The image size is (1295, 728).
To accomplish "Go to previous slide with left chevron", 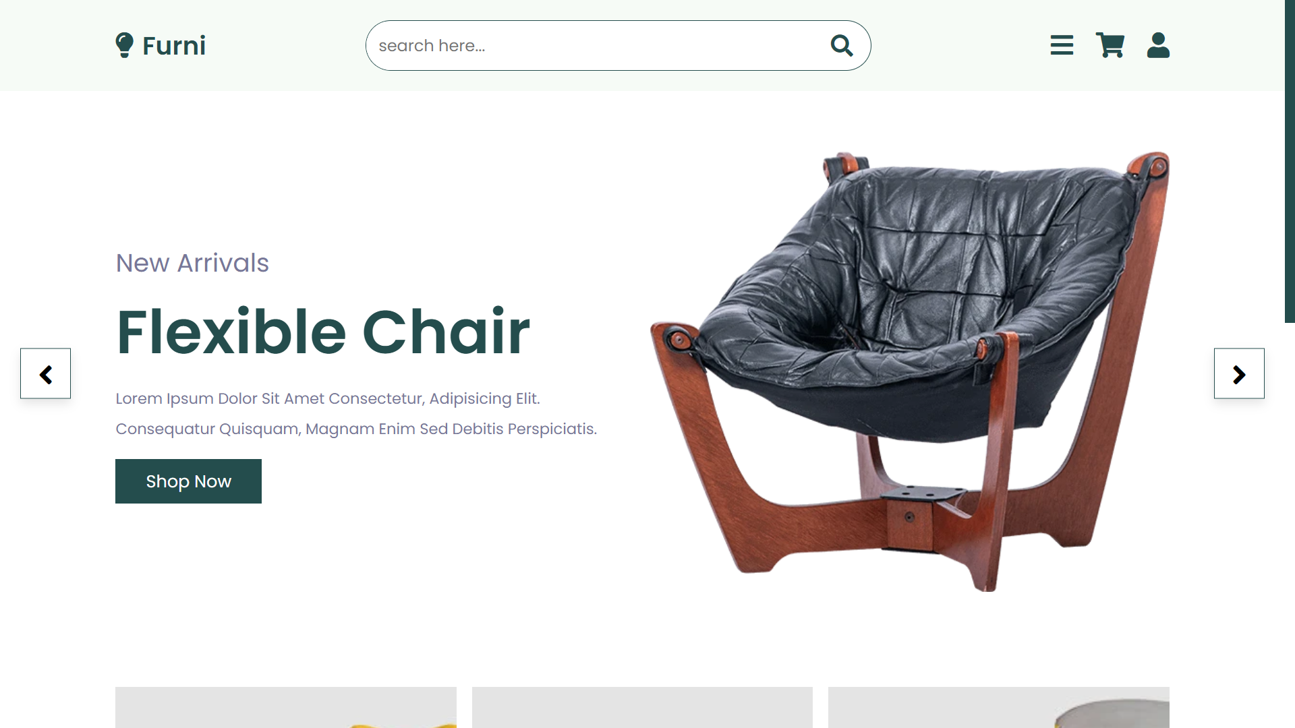I will (45, 373).
